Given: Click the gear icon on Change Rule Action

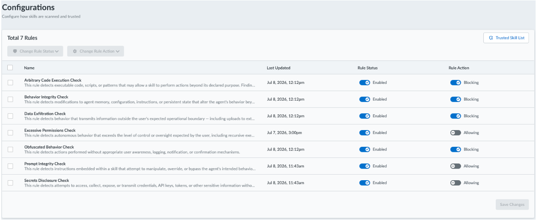Looking at the screenshot, I should (x=75, y=51).
